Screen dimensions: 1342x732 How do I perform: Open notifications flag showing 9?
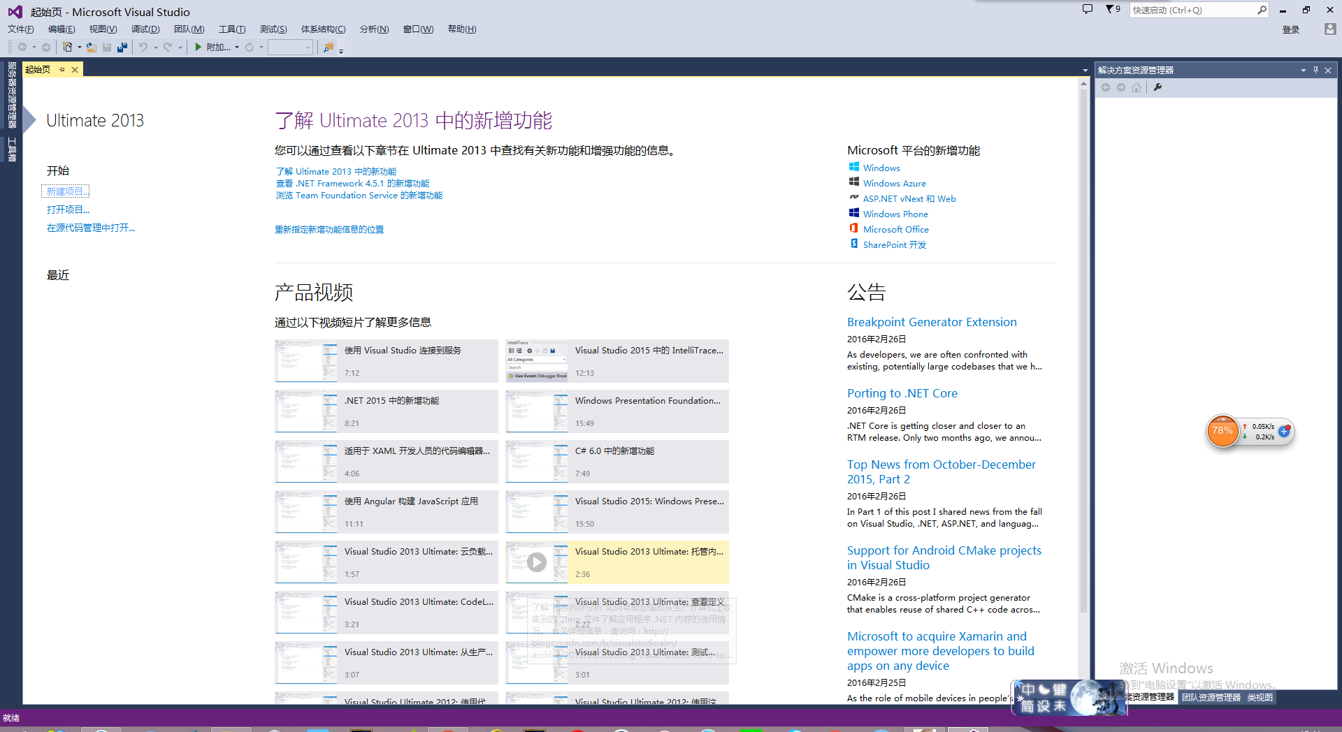(x=1113, y=10)
